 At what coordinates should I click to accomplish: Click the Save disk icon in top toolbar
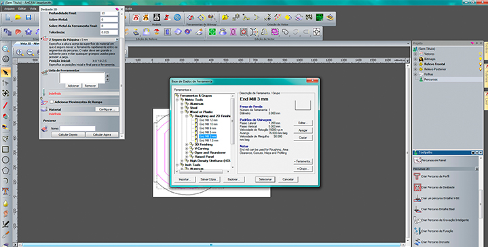point(29,18)
